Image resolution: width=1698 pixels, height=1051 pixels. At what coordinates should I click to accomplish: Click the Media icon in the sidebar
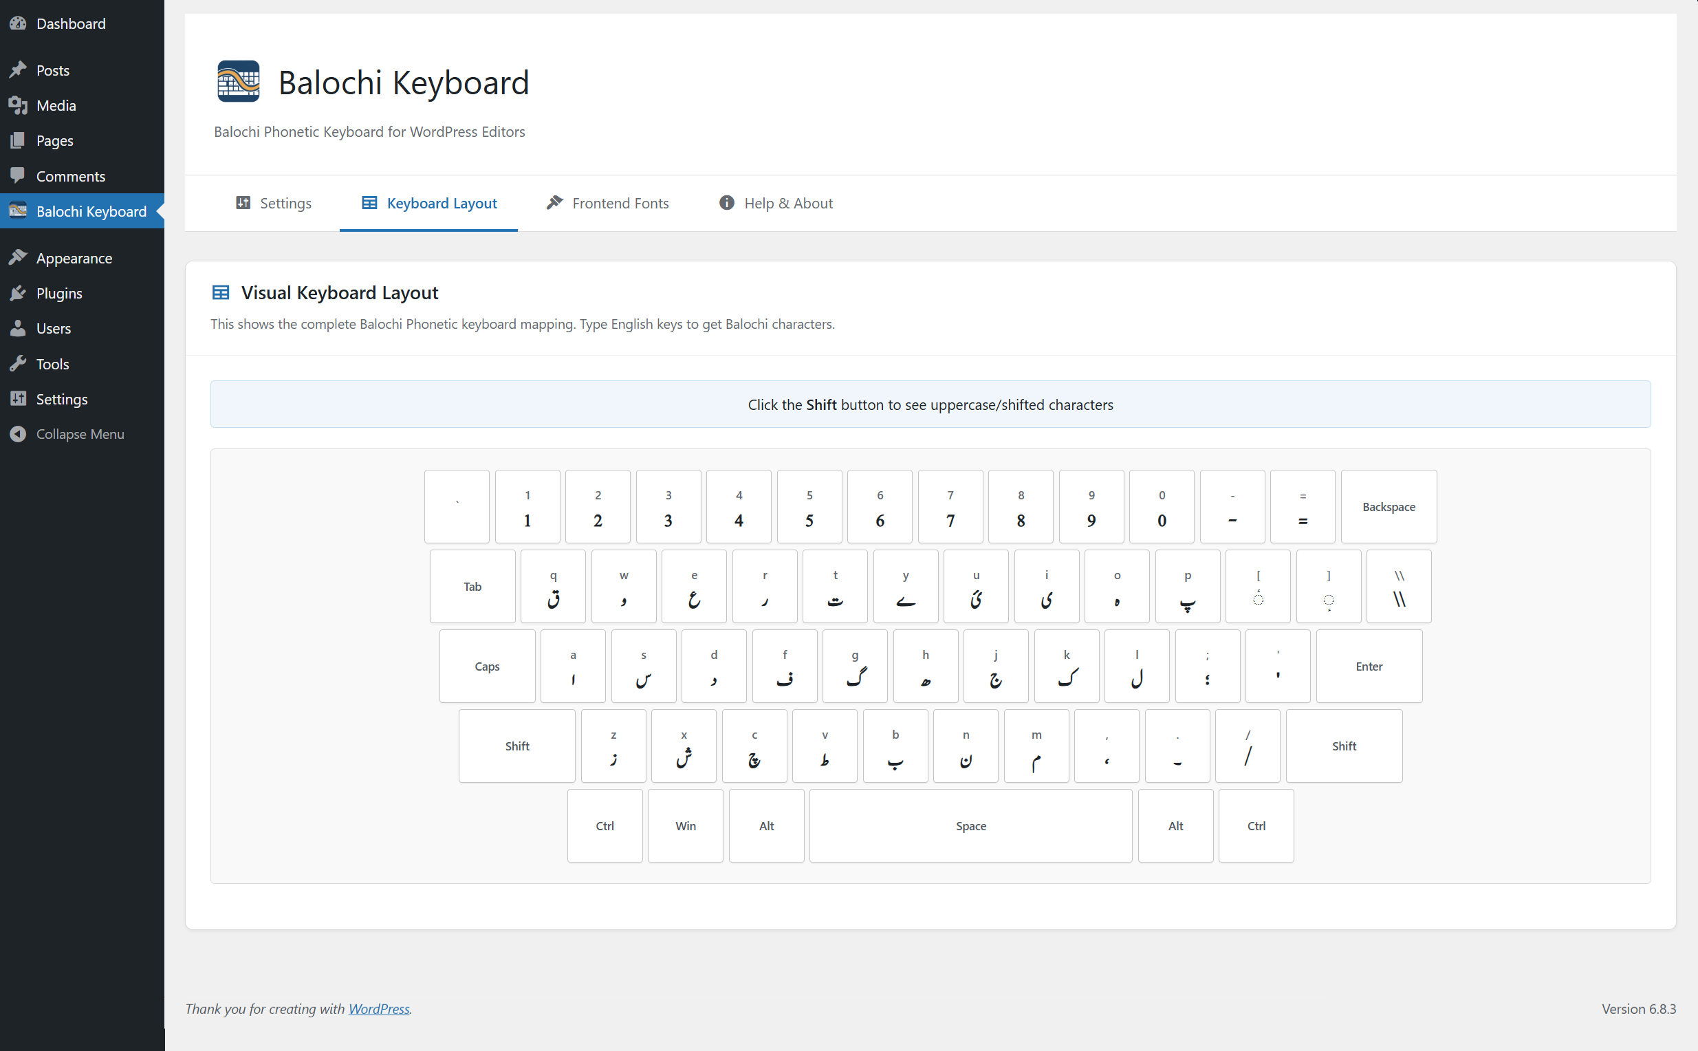point(18,106)
